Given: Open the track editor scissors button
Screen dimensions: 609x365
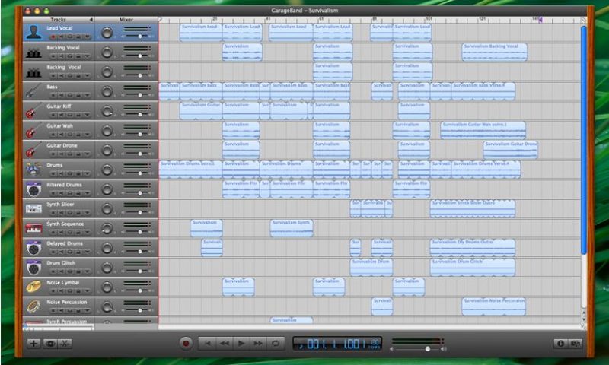Looking at the screenshot, I should point(65,343).
